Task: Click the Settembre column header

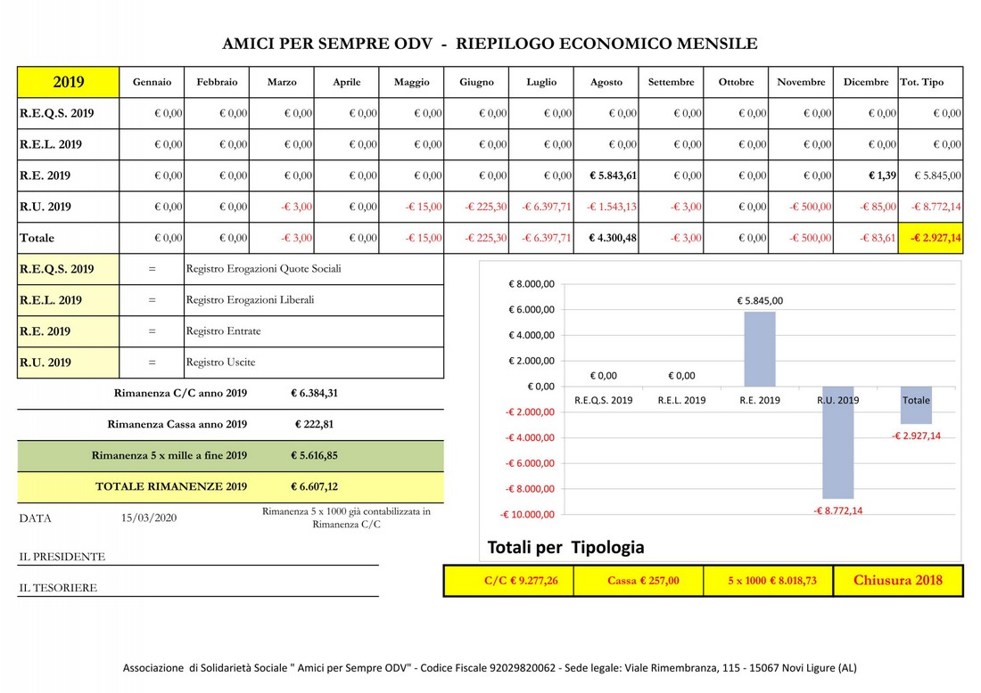Action: click(672, 82)
